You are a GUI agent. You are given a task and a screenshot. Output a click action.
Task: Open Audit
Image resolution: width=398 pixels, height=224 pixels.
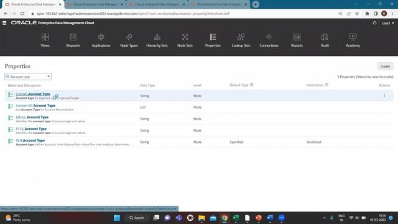(325, 40)
